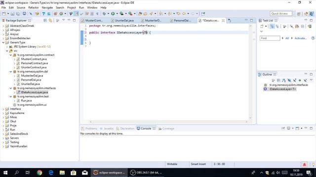Click the Windows Start button
316x177 pixels.
[5, 173]
